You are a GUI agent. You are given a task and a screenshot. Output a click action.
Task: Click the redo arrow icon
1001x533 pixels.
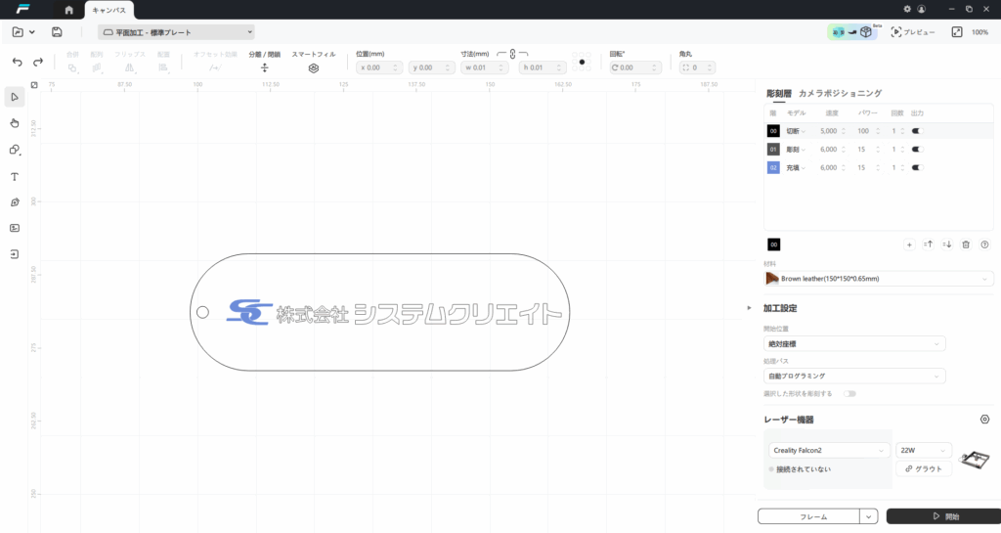tap(38, 62)
